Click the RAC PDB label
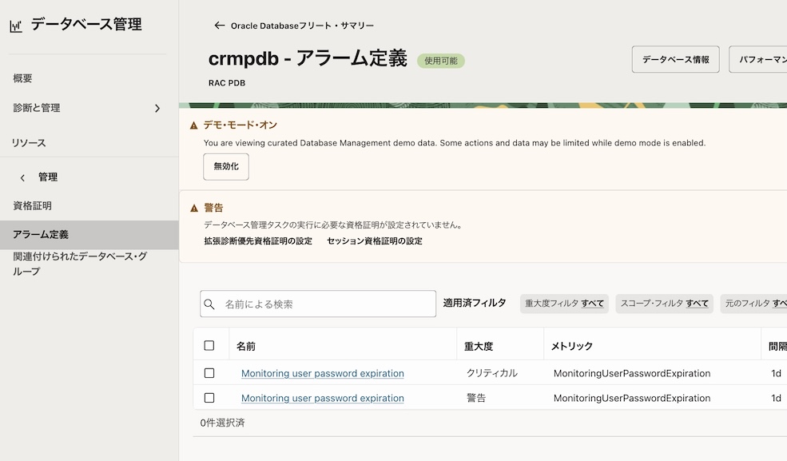 click(227, 83)
